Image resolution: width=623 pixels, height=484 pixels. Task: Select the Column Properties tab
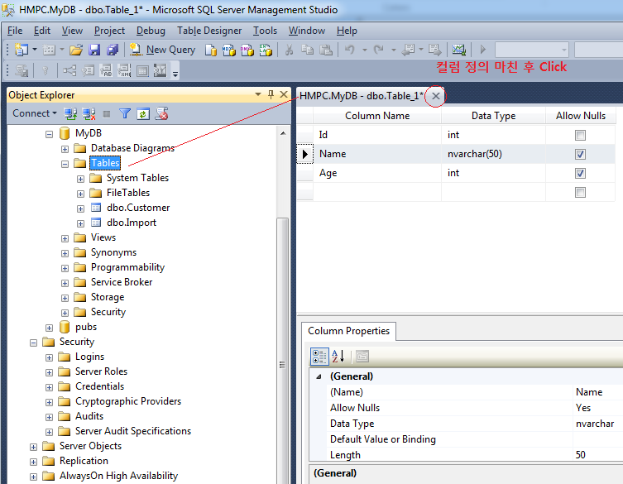coord(348,331)
